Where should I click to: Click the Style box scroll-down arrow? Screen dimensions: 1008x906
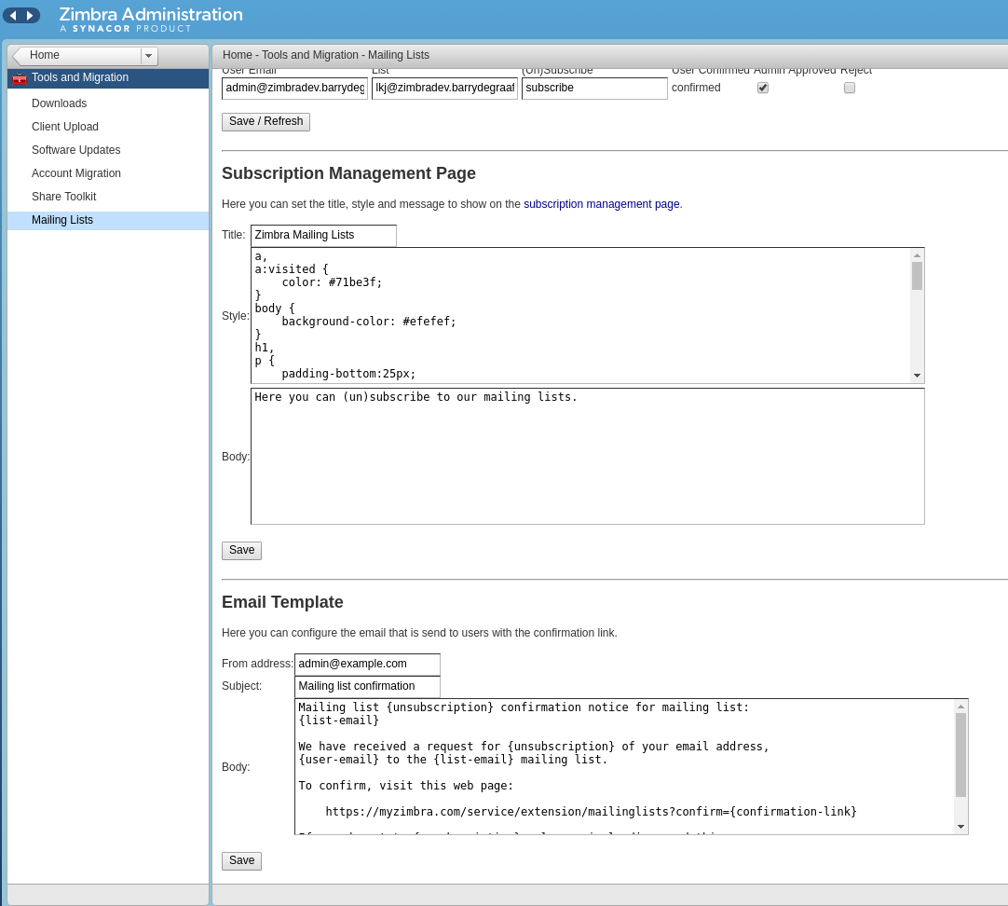point(917,376)
